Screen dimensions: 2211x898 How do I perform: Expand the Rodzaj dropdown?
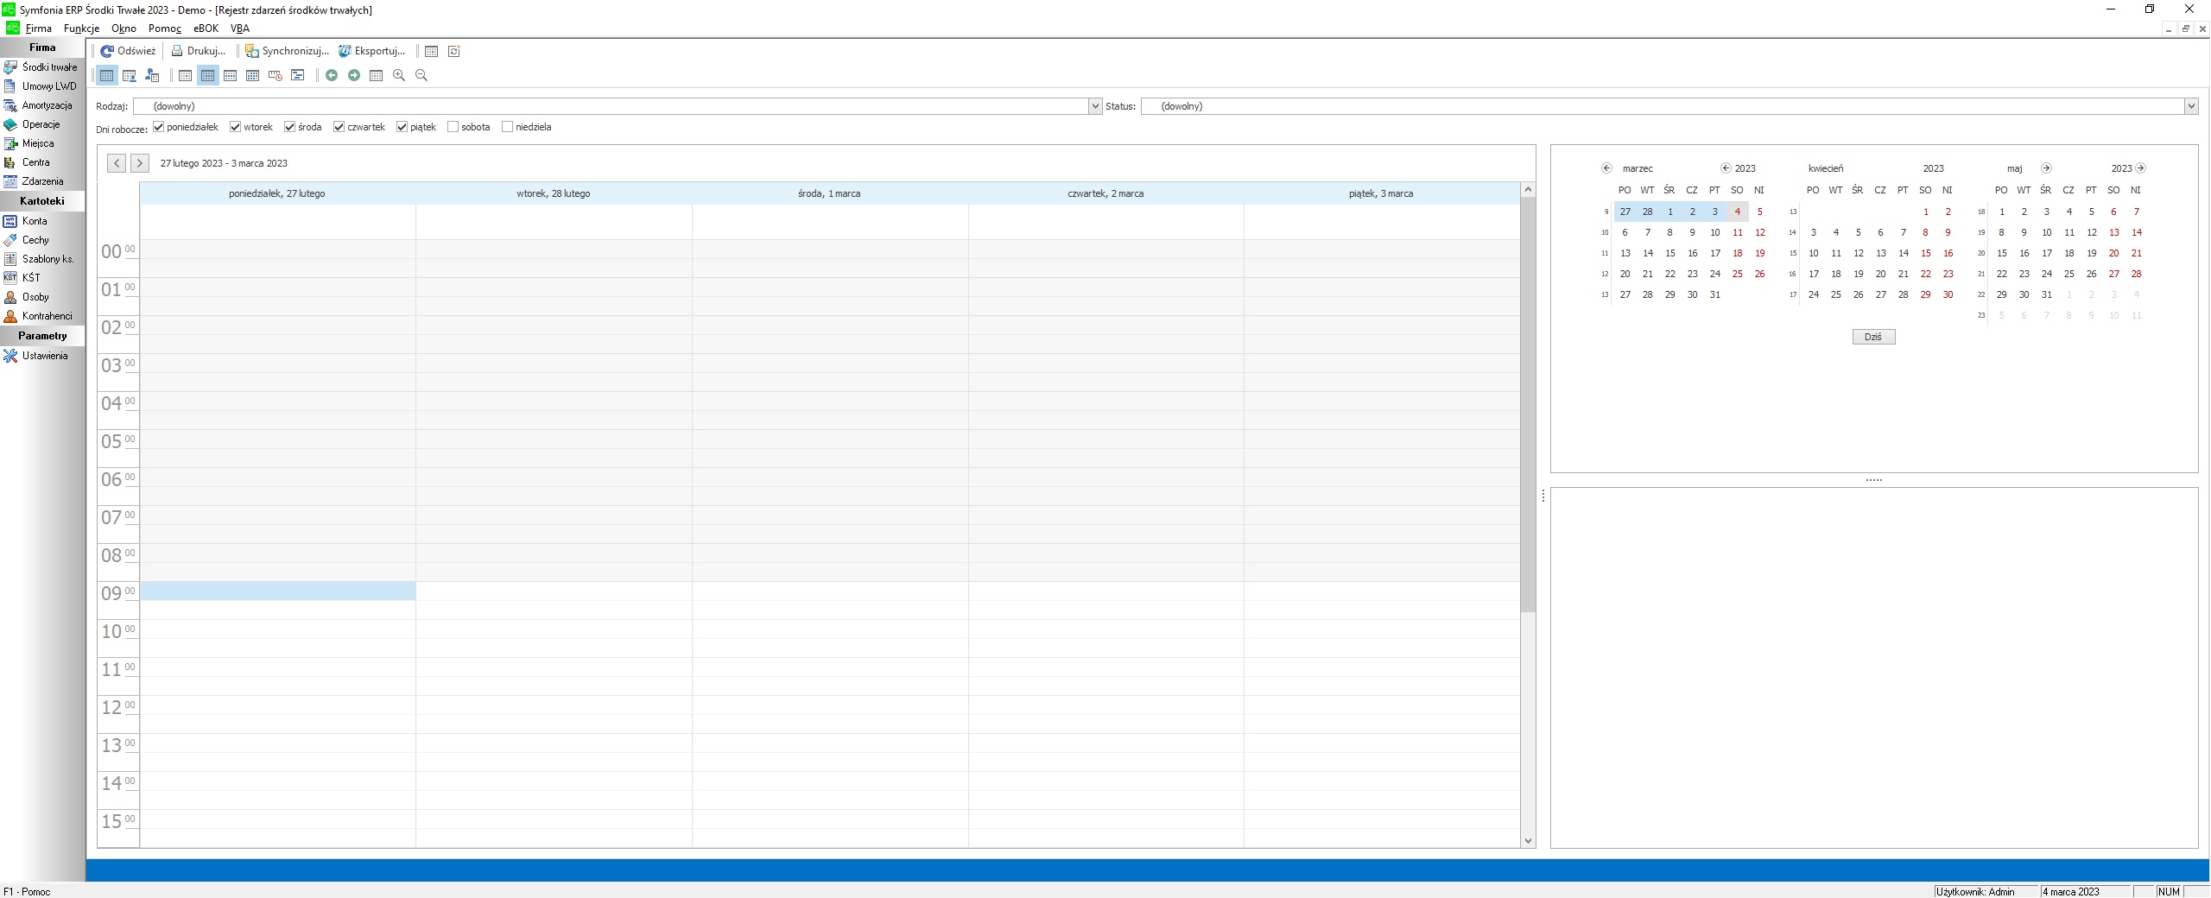click(x=1095, y=106)
